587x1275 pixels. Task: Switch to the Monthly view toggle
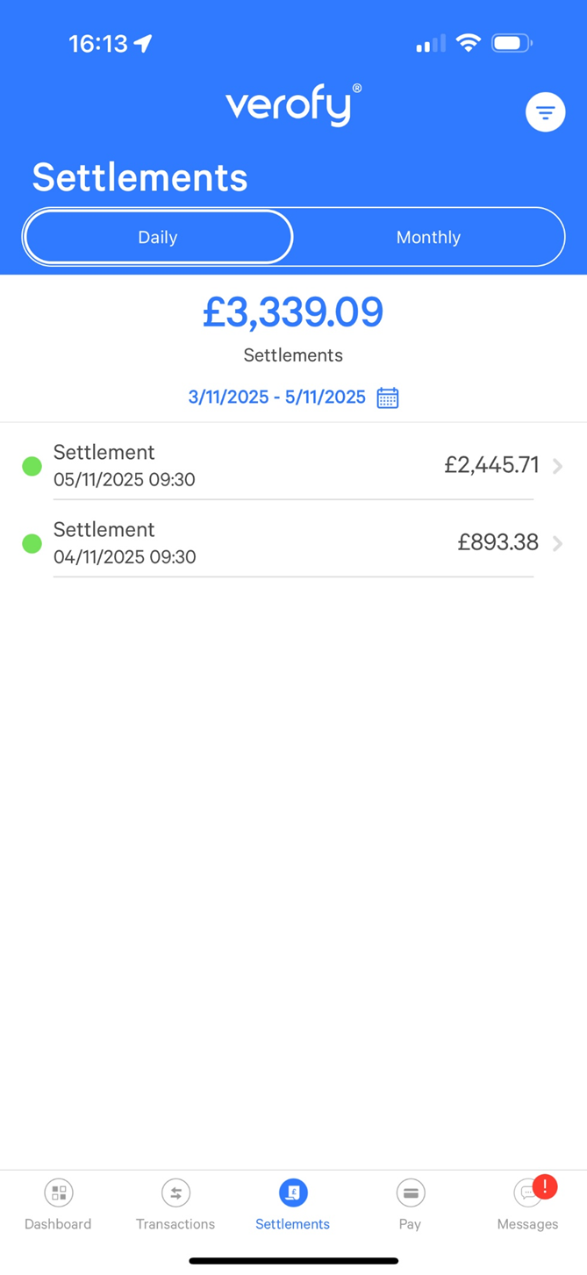click(428, 237)
